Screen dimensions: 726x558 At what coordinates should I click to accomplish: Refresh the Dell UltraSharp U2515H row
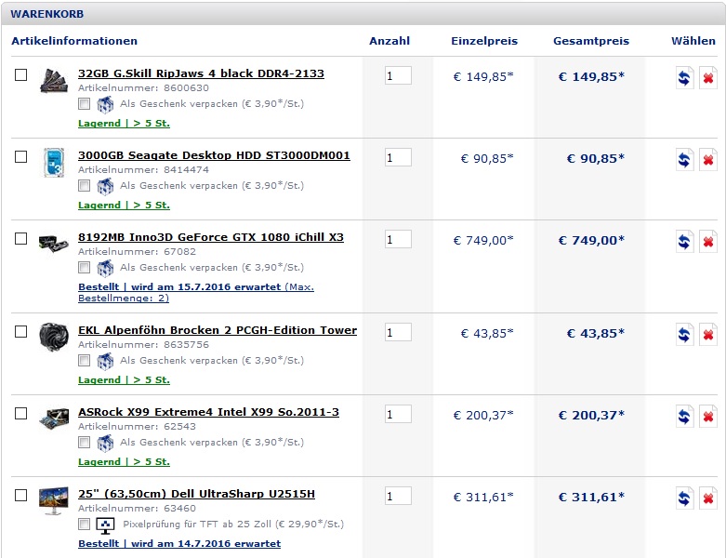click(685, 498)
